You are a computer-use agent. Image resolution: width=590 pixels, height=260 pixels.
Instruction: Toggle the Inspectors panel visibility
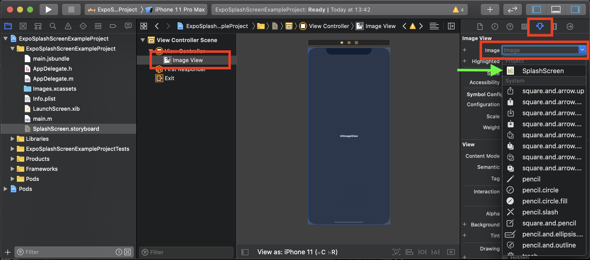click(x=575, y=10)
